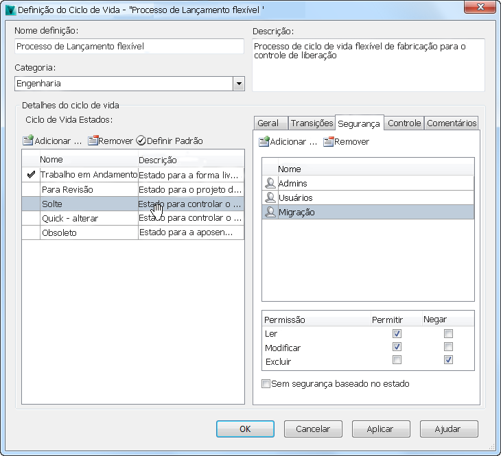Switch to the Geral tab
The width and height of the screenshot is (501, 456).
pos(270,123)
